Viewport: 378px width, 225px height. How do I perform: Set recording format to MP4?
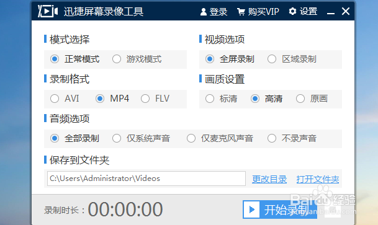(112, 99)
